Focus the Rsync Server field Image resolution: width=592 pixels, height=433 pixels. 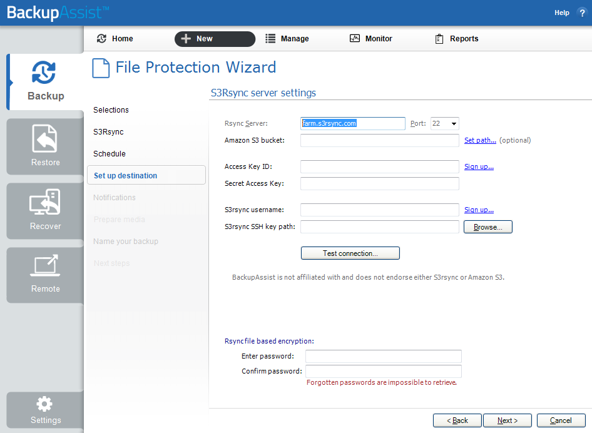(352, 123)
